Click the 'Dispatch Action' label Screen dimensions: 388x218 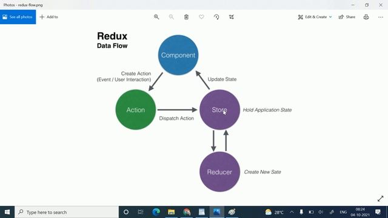click(x=176, y=119)
